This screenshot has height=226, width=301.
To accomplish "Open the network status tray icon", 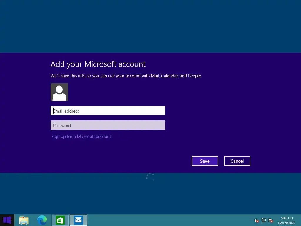I will coord(264,220).
